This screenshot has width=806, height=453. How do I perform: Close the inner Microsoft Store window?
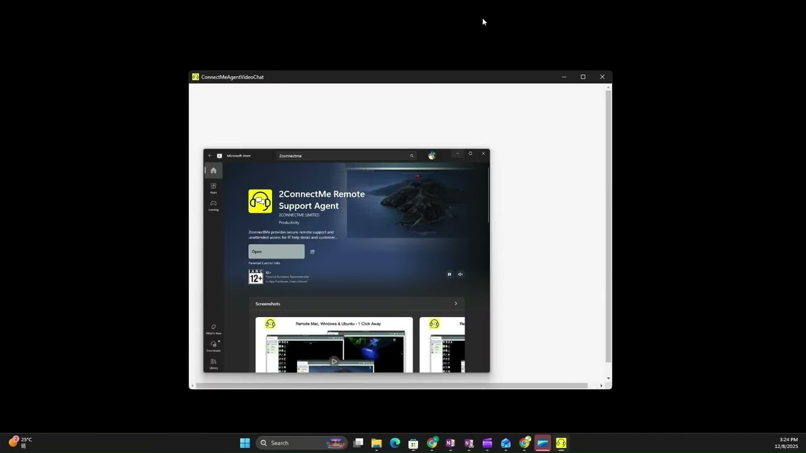pyautogui.click(x=484, y=154)
